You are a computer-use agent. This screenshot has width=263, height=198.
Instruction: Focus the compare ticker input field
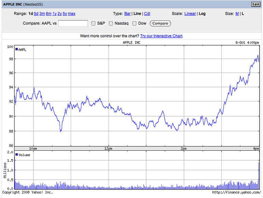tap(73, 23)
